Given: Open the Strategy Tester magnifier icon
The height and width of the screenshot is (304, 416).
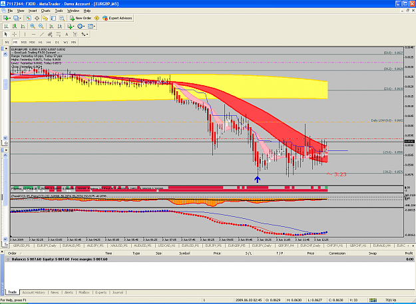Looking at the screenshot, I should pyautogui.click(x=62, y=18).
